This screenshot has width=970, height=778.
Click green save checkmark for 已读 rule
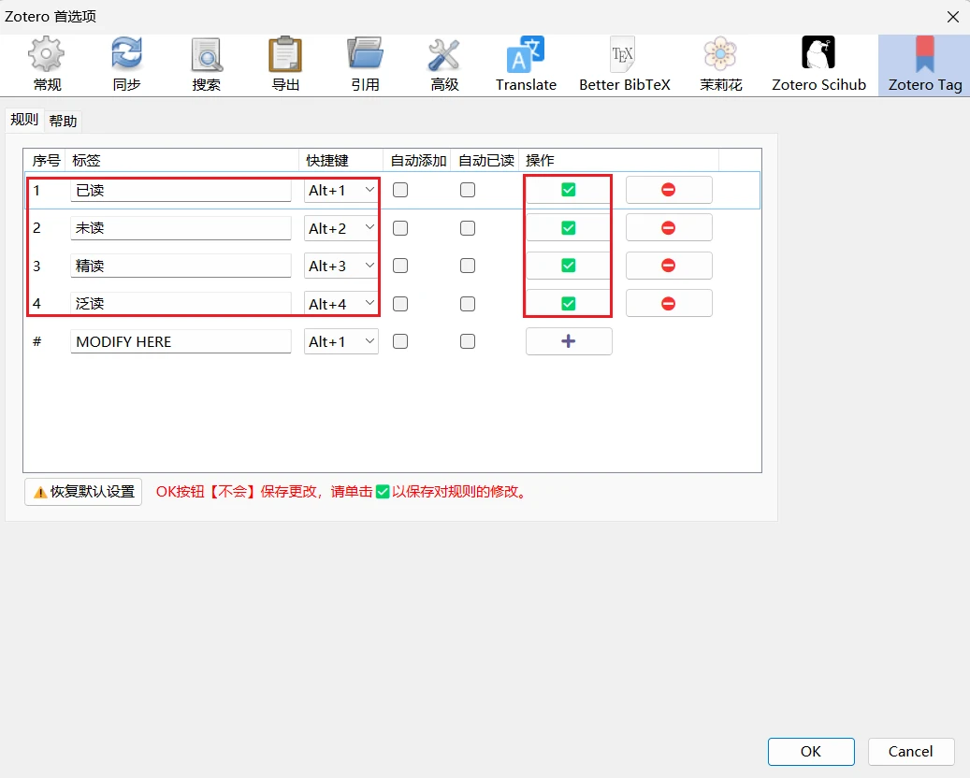(x=569, y=190)
